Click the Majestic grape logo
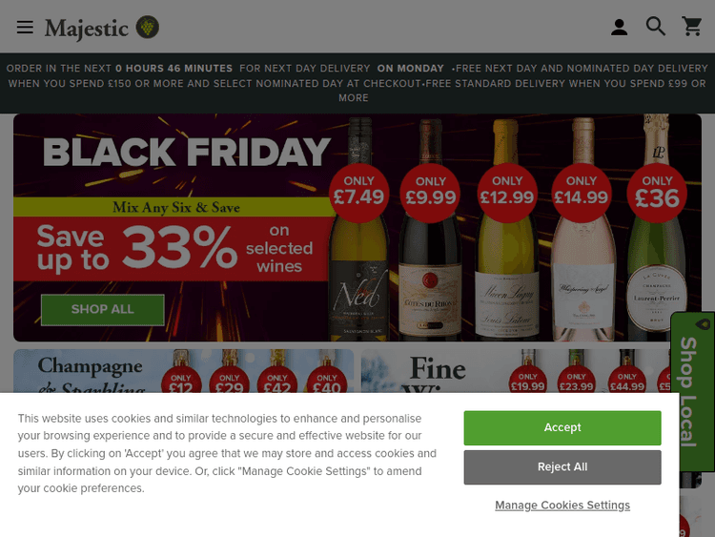 pyautogui.click(x=148, y=27)
